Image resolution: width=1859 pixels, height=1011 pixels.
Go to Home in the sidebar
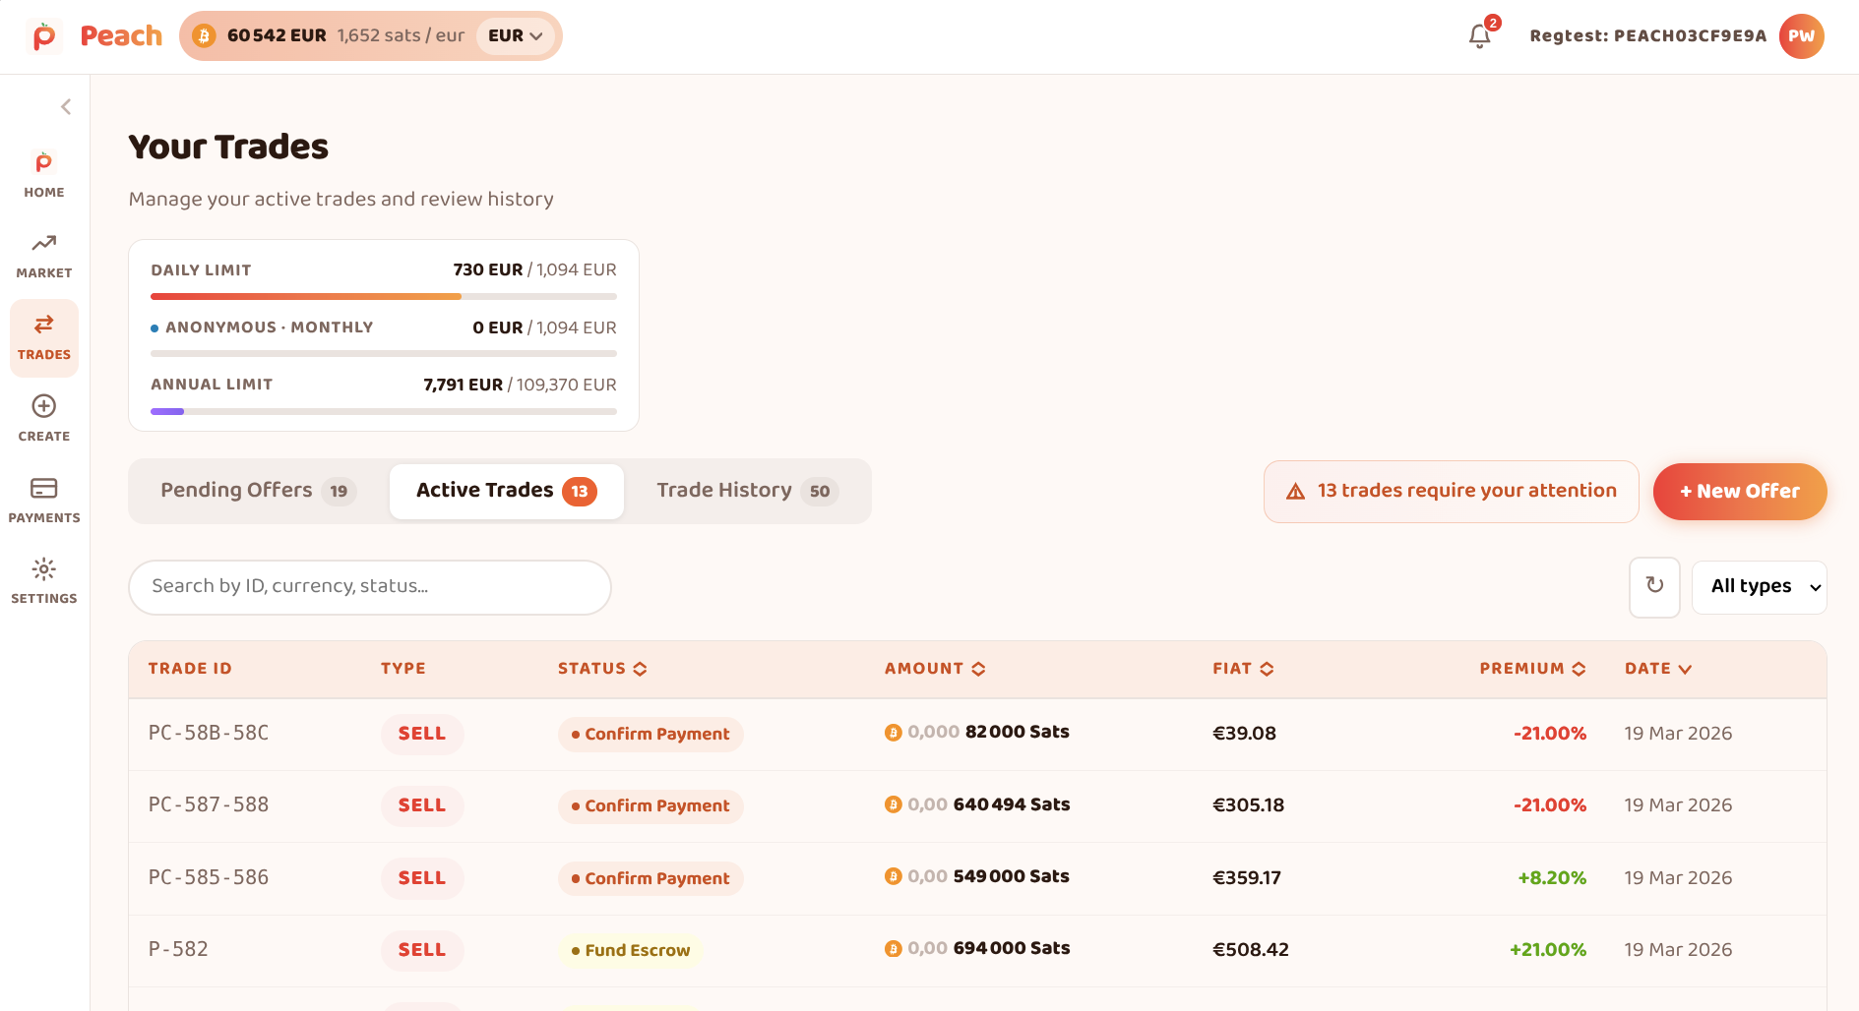click(x=44, y=175)
